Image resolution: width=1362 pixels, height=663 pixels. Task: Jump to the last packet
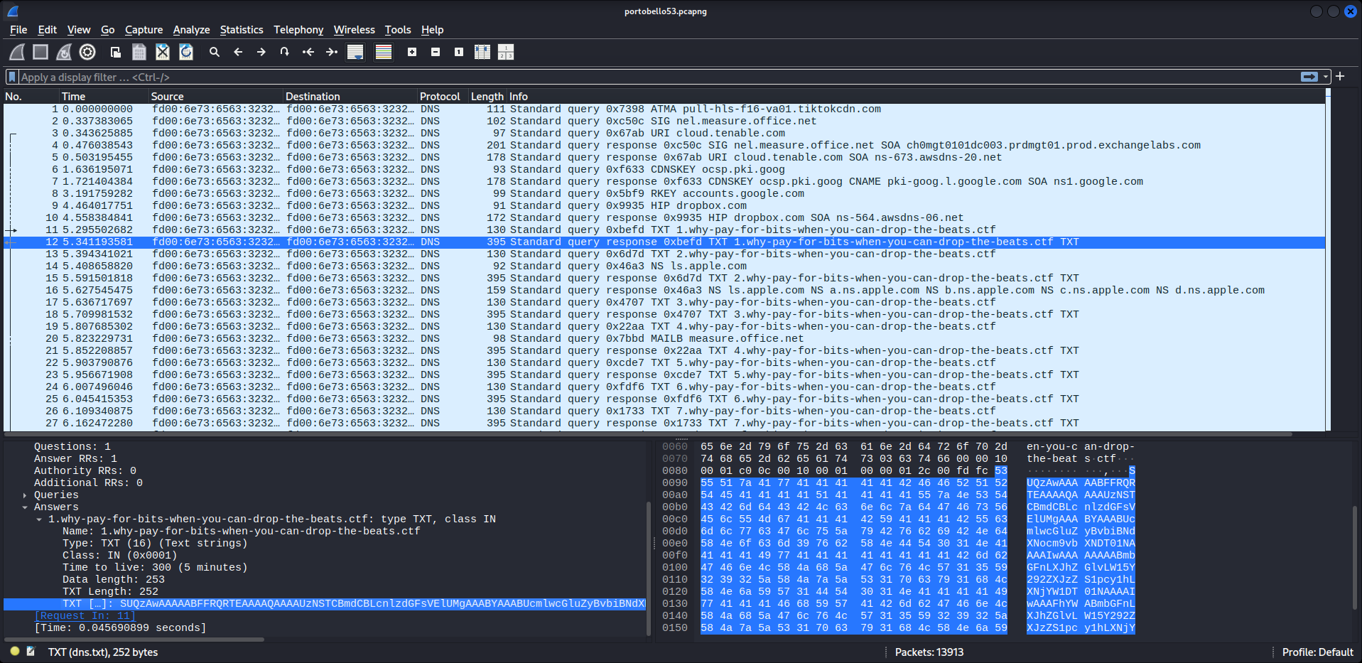point(332,52)
